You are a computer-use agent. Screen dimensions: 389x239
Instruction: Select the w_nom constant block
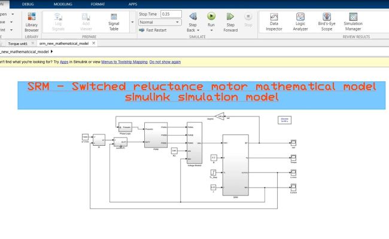coord(85,137)
